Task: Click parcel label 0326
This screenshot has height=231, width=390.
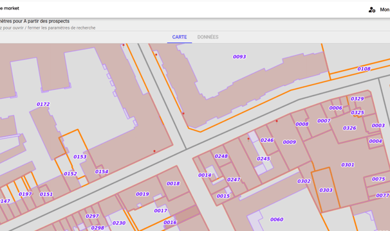Action: tap(349, 128)
